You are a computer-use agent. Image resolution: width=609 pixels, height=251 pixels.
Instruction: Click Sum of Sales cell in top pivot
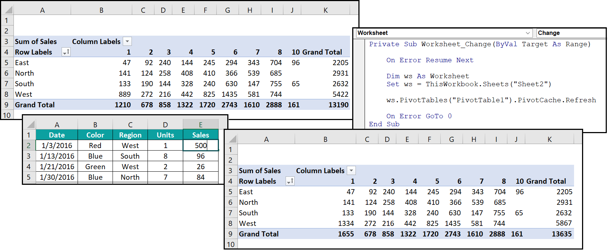(x=36, y=41)
